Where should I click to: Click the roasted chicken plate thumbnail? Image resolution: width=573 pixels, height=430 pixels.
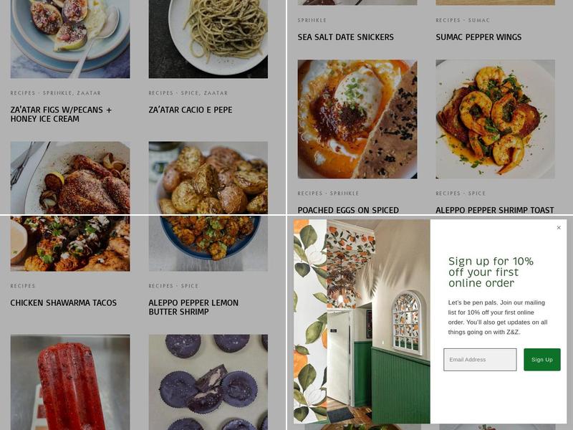(70, 178)
